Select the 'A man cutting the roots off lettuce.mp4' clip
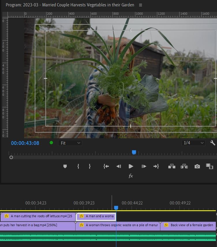The height and width of the screenshot is (247, 217). 38,217
